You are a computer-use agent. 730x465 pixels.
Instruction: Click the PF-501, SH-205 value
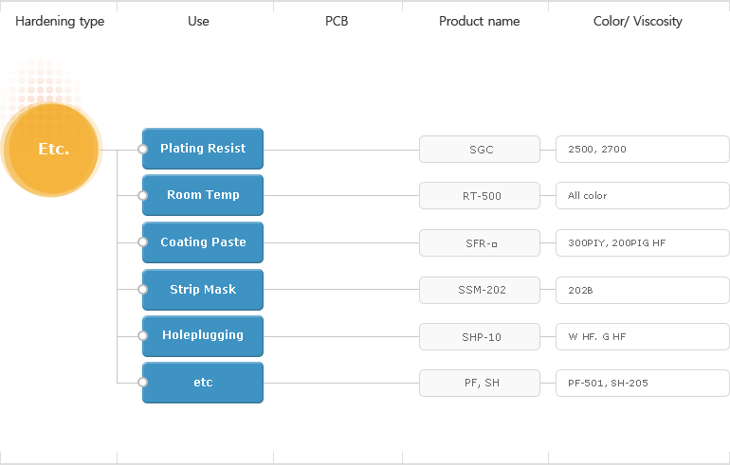pos(643,384)
